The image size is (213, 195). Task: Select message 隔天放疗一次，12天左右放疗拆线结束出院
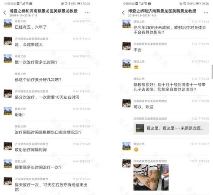coord(51,187)
